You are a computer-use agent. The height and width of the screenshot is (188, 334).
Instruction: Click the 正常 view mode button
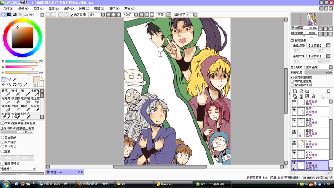coord(161,14)
